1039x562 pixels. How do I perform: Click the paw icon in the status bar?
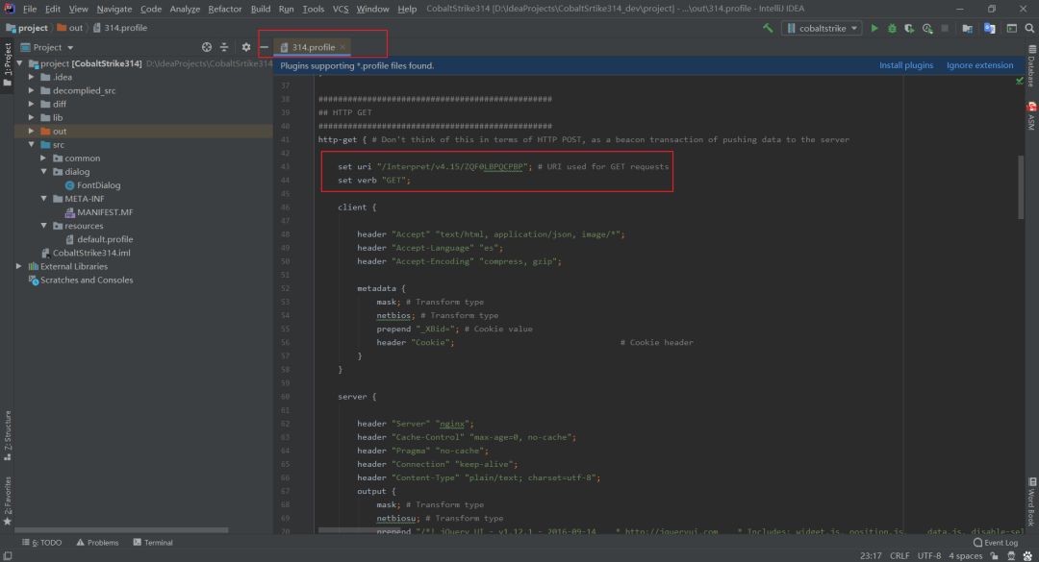click(1027, 556)
